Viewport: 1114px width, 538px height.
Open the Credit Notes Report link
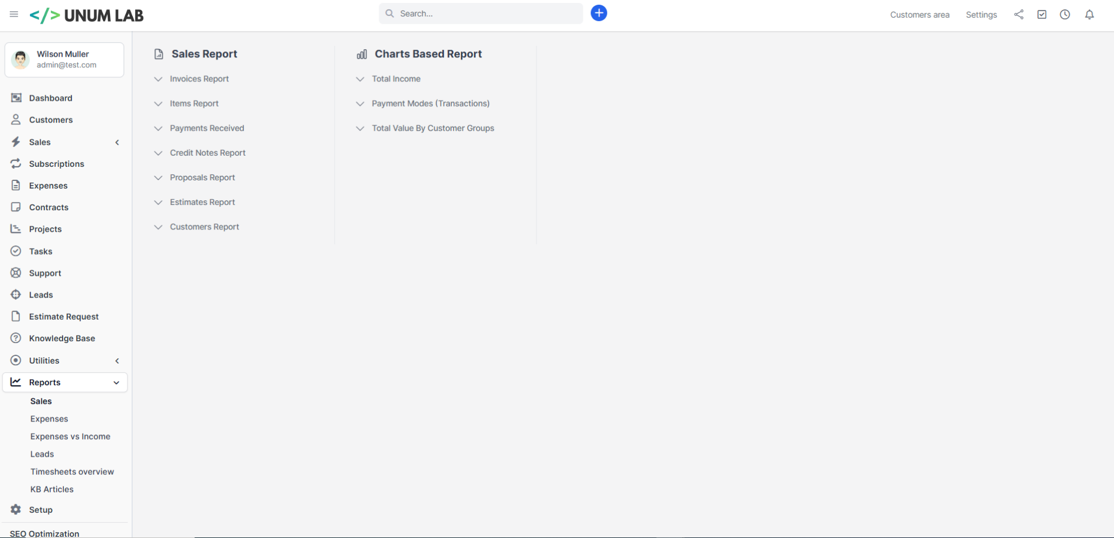point(208,152)
